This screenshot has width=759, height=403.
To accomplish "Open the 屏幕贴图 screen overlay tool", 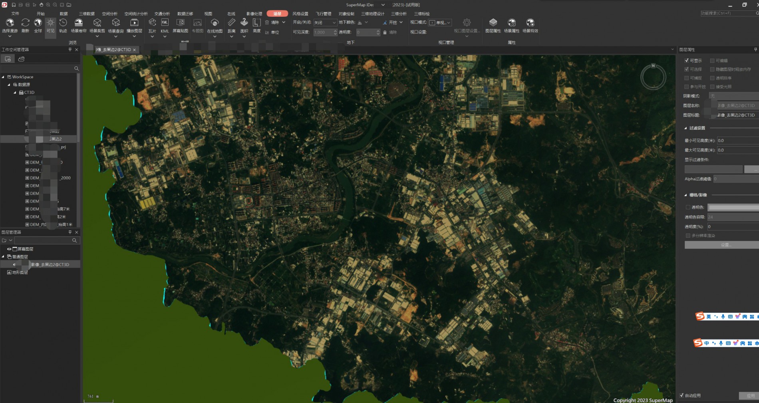I will coord(181,26).
